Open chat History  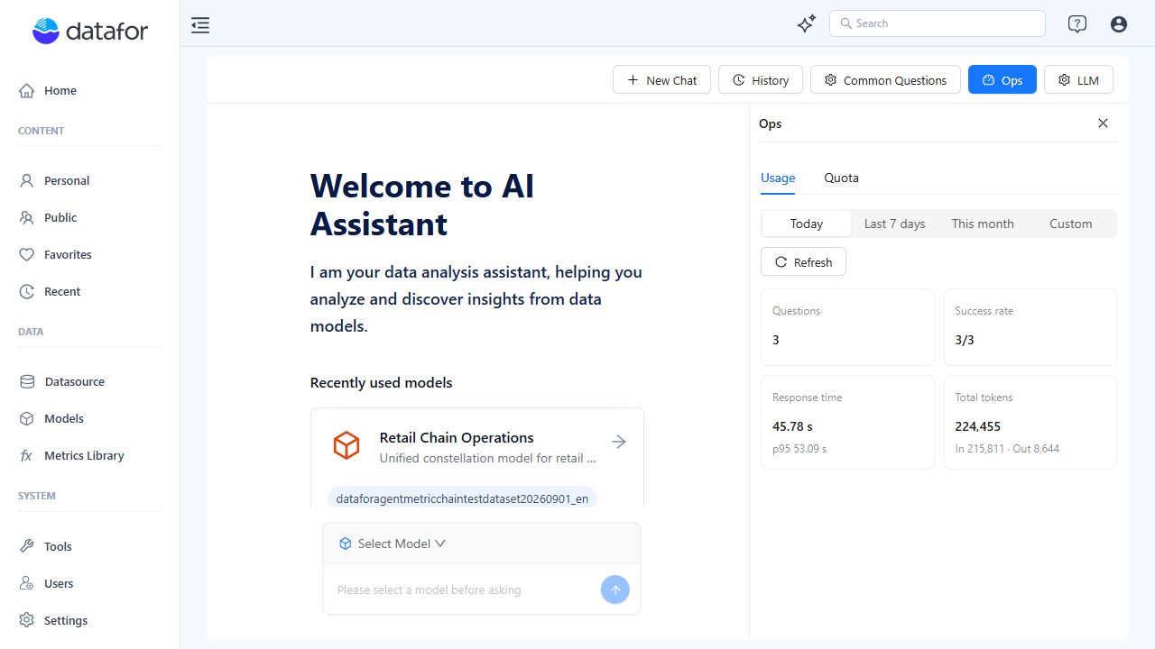761,79
